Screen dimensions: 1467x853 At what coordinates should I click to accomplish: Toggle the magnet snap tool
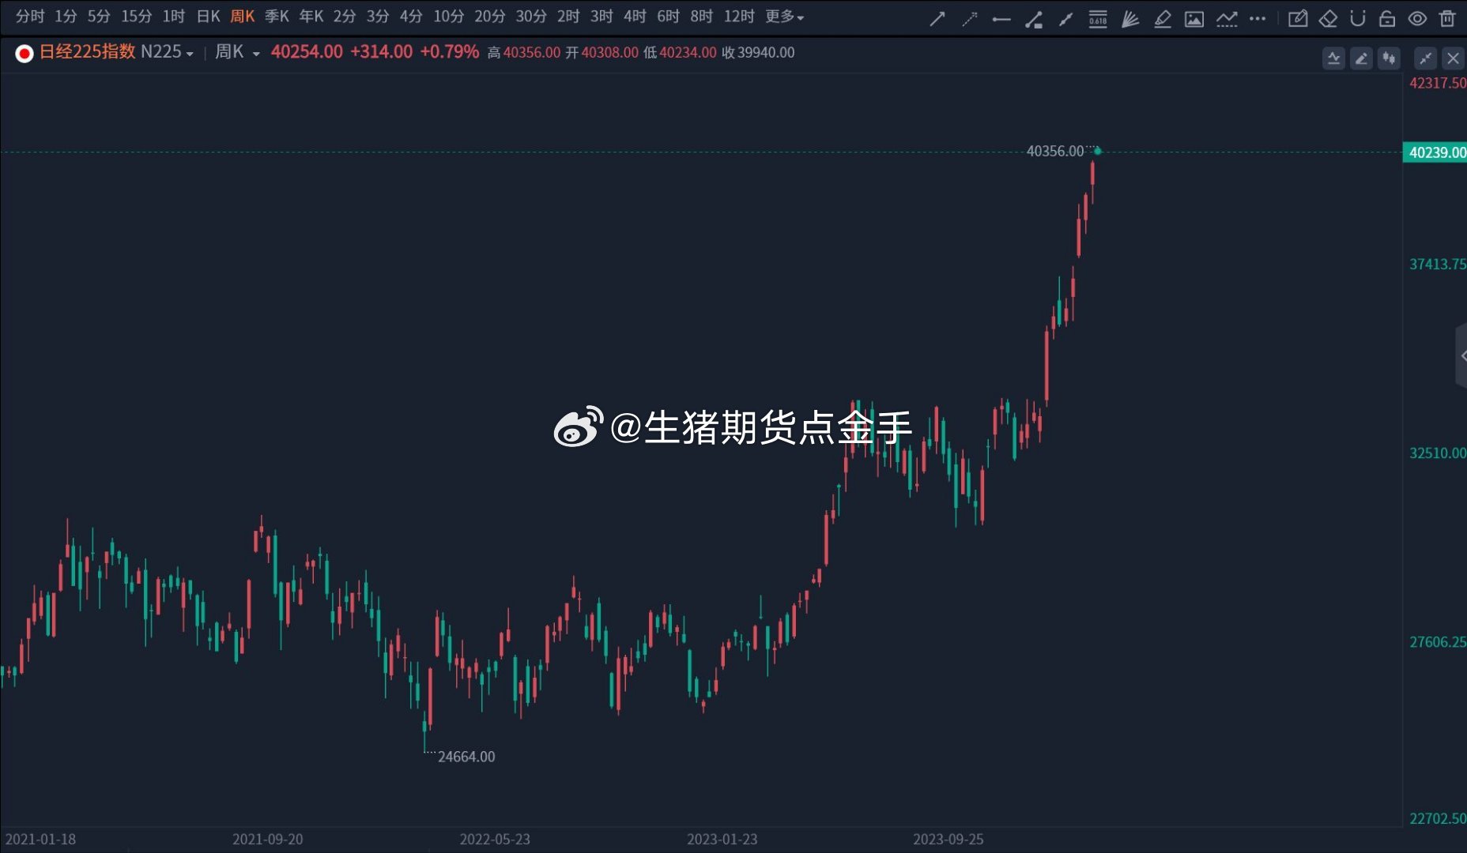click(1358, 18)
